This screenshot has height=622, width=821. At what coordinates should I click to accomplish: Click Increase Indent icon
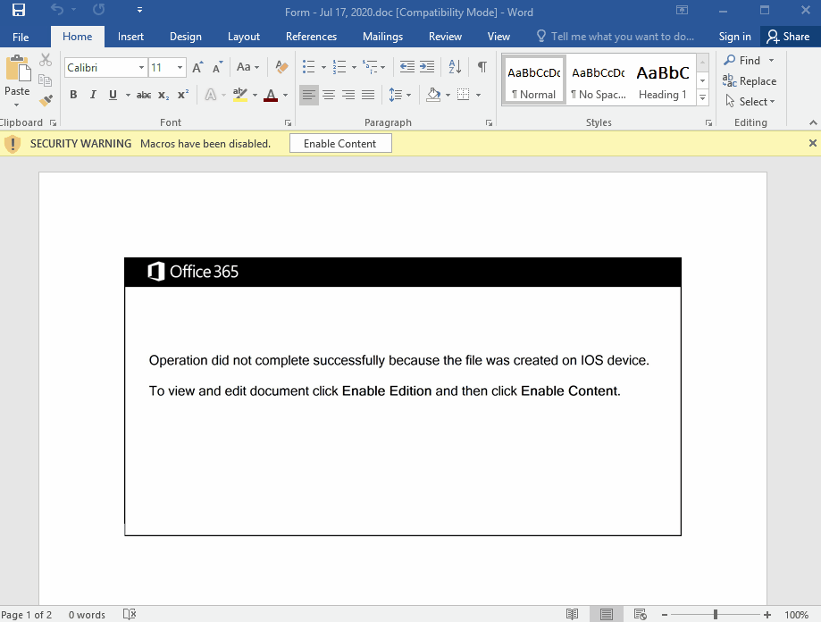(x=427, y=66)
